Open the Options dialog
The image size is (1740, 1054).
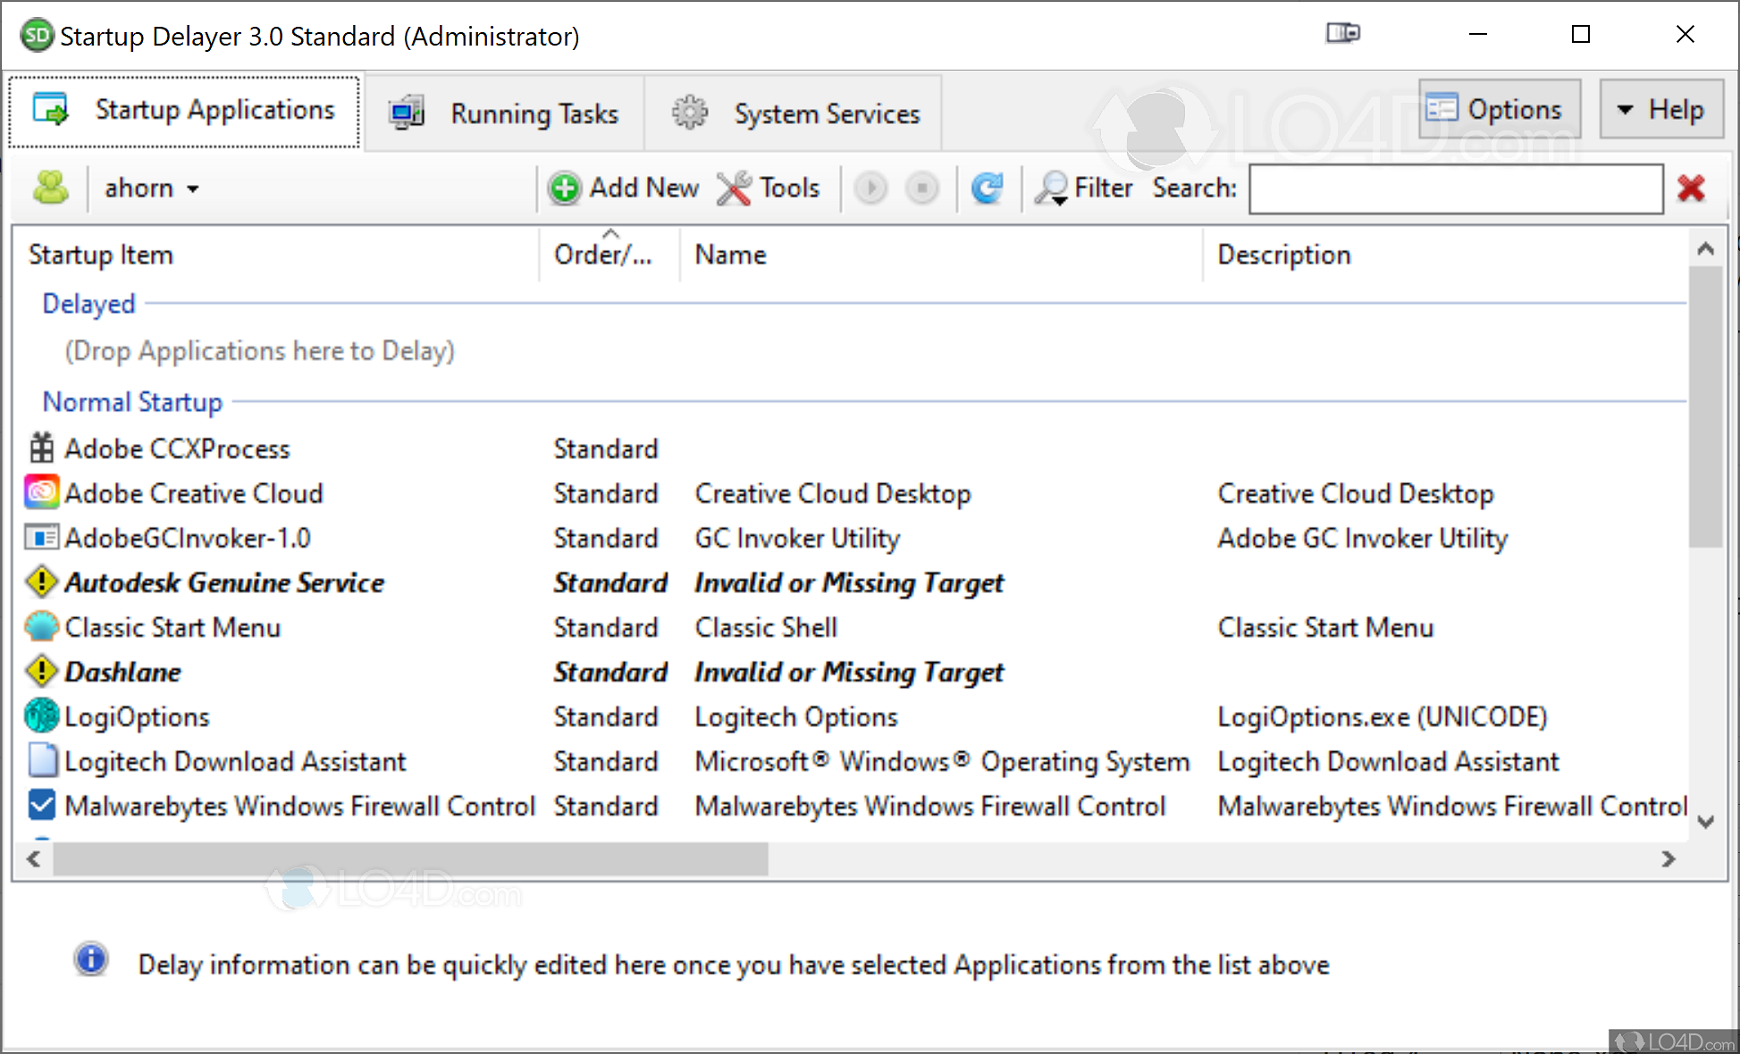1499,108
